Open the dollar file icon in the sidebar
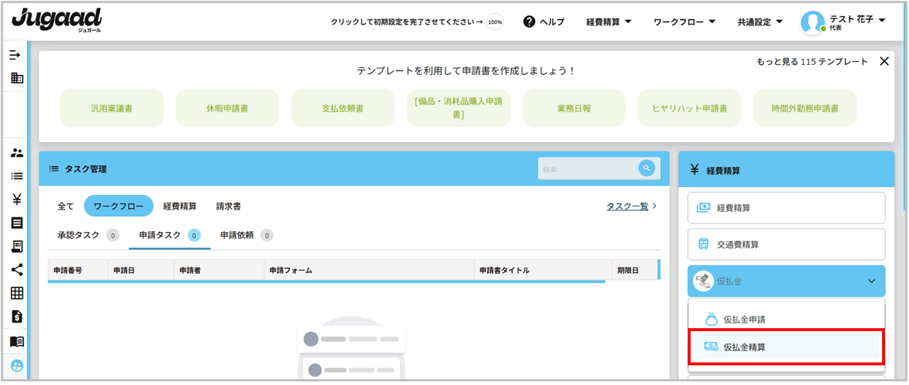The width and height of the screenshot is (909, 385). 17,317
